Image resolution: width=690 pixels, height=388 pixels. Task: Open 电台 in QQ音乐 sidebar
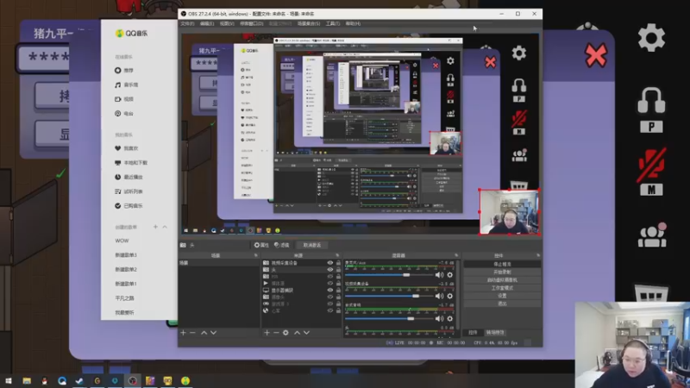pos(123,114)
